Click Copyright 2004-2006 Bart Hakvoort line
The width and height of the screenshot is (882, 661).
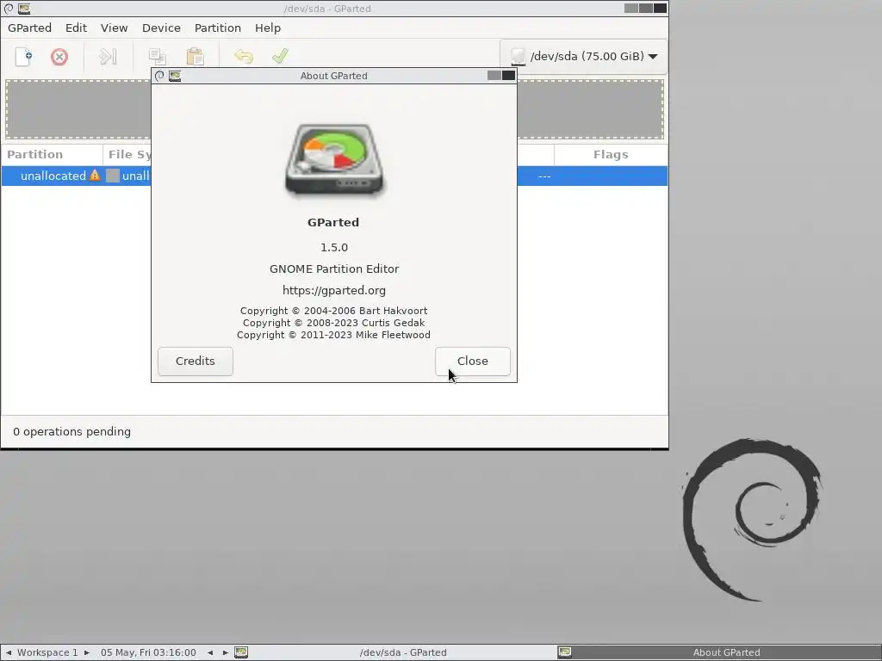[334, 311]
